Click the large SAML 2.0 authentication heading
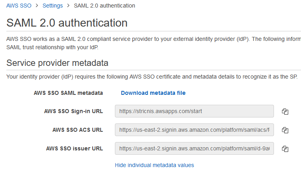 point(67,23)
